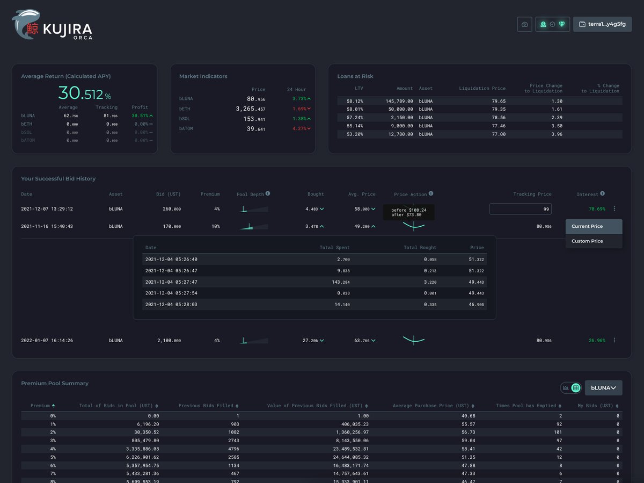Expand avg price chevron next to 58.000
The height and width of the screenshot is (483, 644).
(x=374, y=209)
